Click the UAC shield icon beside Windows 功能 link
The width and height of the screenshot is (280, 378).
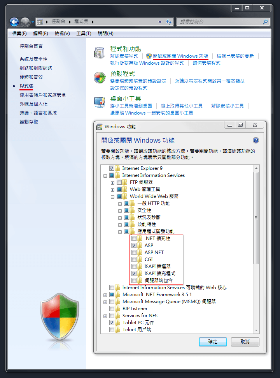(x=149, y=56)
